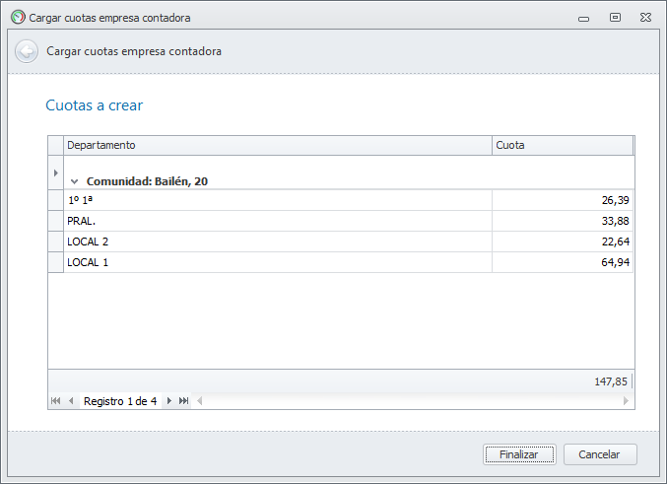Image resolution: width=667 pixels, height=484 pixels.
Task: Click the application icon in title bar
Action: pyautogui.click(x=17, y=17)
